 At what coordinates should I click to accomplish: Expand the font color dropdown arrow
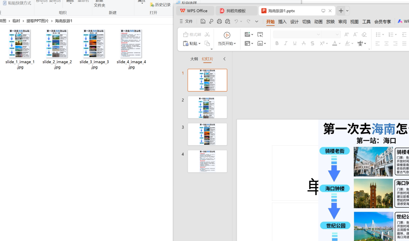(x=340, y=44)
